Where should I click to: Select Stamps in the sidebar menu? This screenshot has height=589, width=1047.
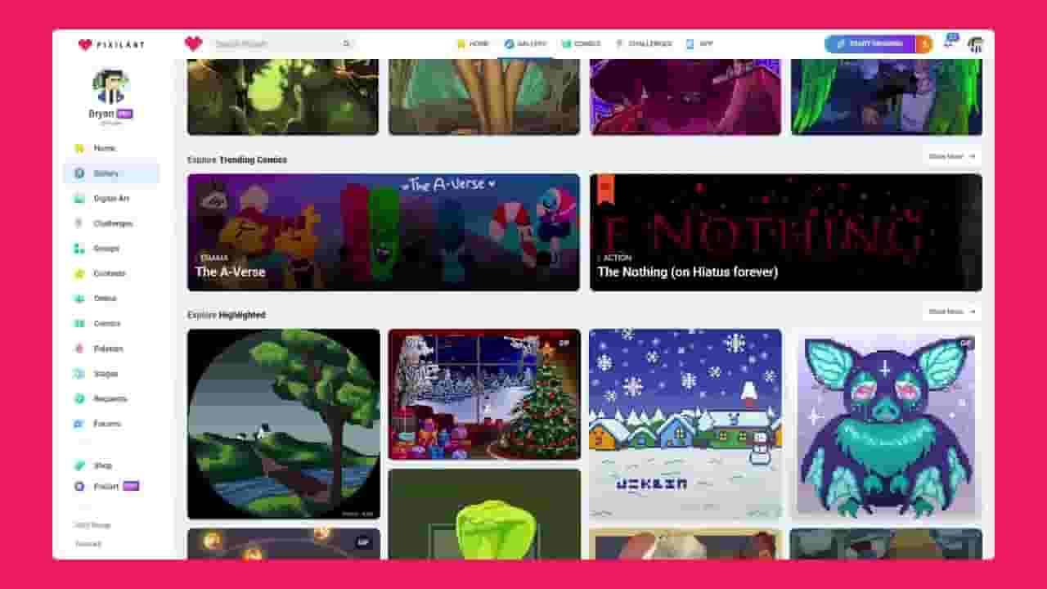111,373
